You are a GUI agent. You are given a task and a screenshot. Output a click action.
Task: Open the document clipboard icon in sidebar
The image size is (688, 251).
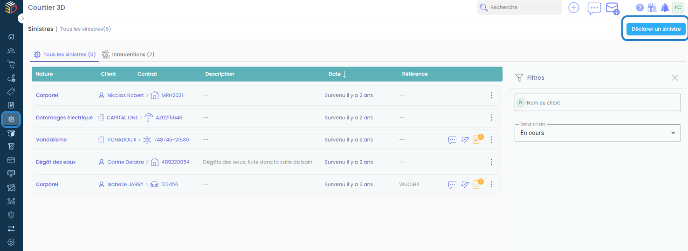11,105
